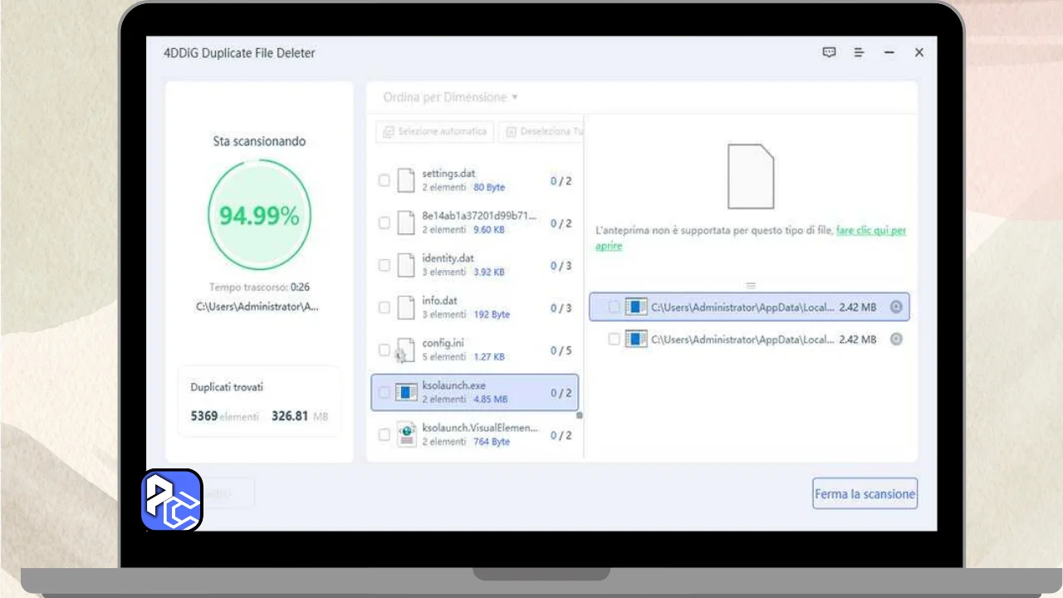Click the ksolaunch.exe application icon
This screenshot has width=1063, height=598.
point(406,392)
